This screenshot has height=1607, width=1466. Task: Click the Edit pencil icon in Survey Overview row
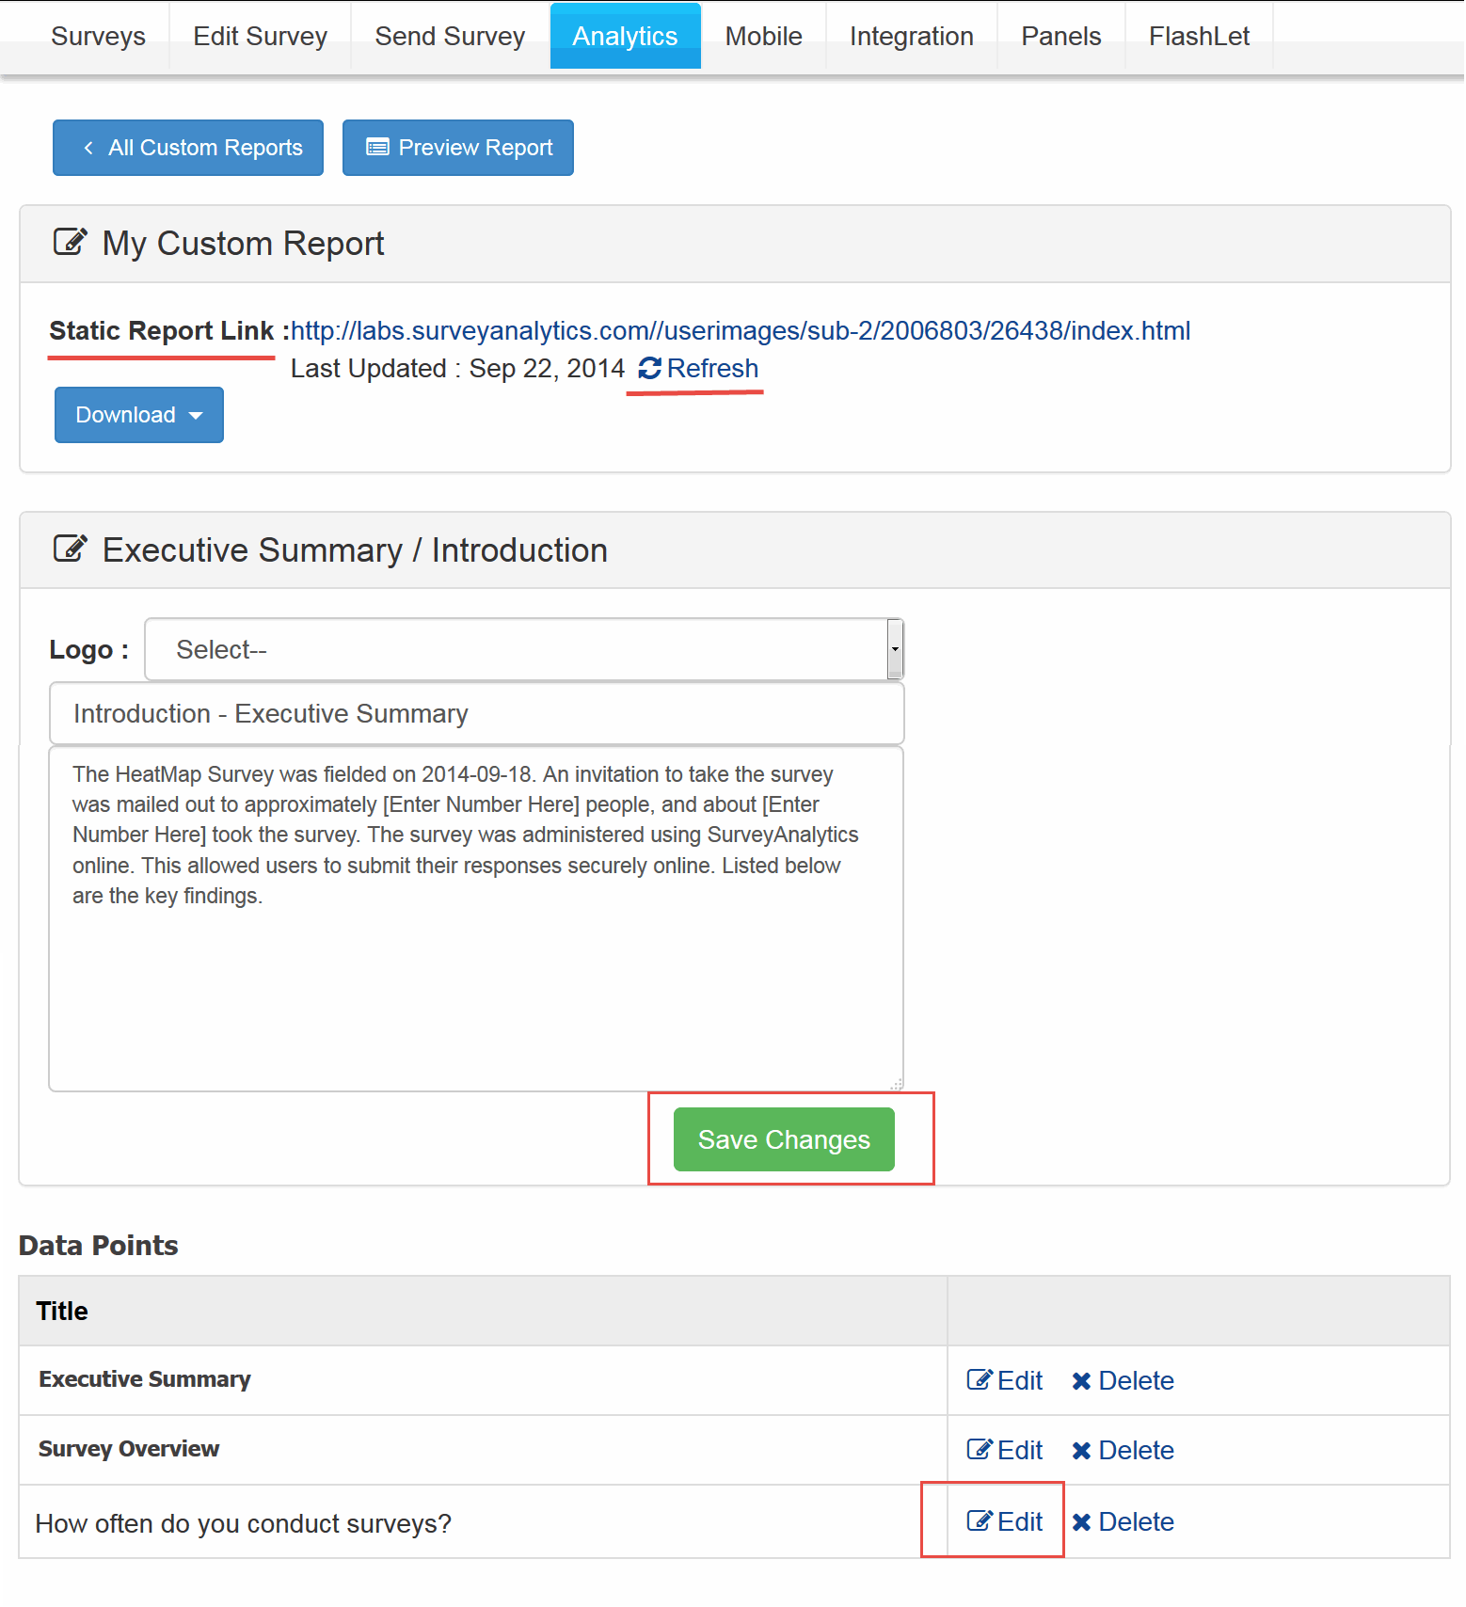tap(980, 1450)
